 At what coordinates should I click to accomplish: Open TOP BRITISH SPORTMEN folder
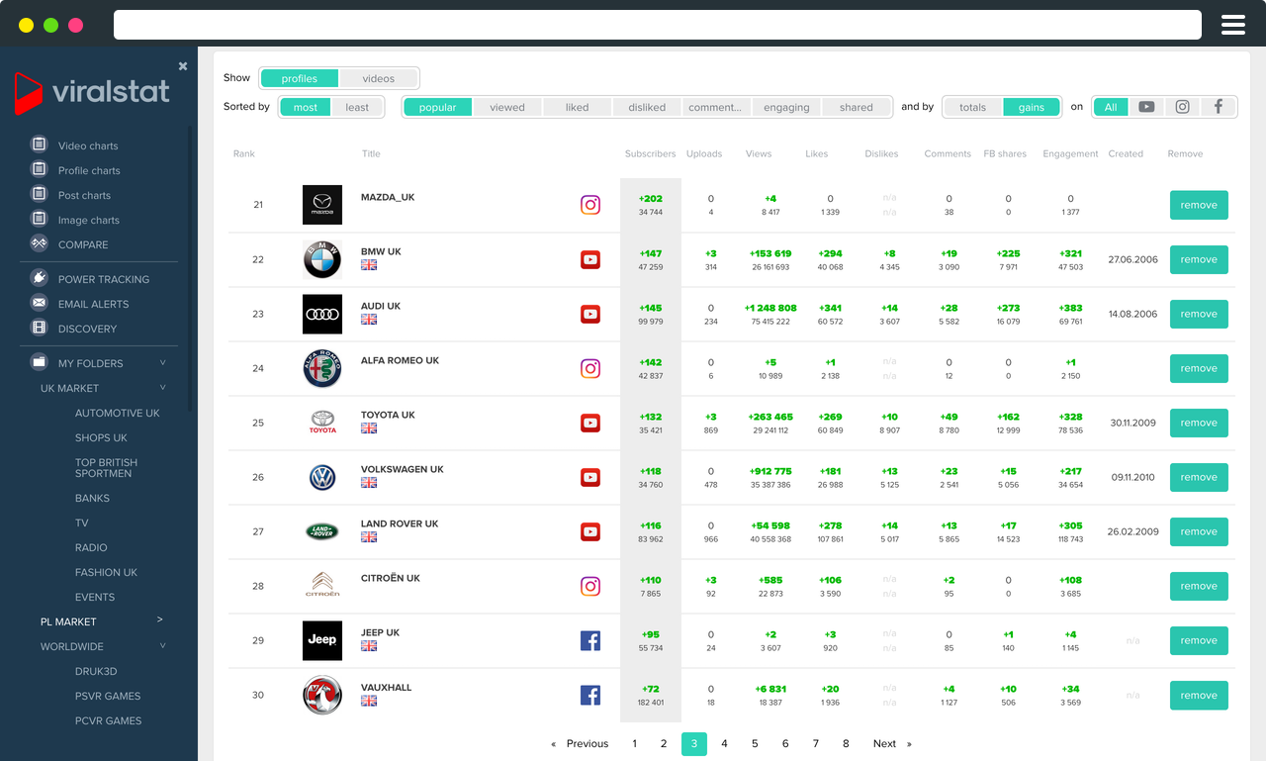[106, 468]
